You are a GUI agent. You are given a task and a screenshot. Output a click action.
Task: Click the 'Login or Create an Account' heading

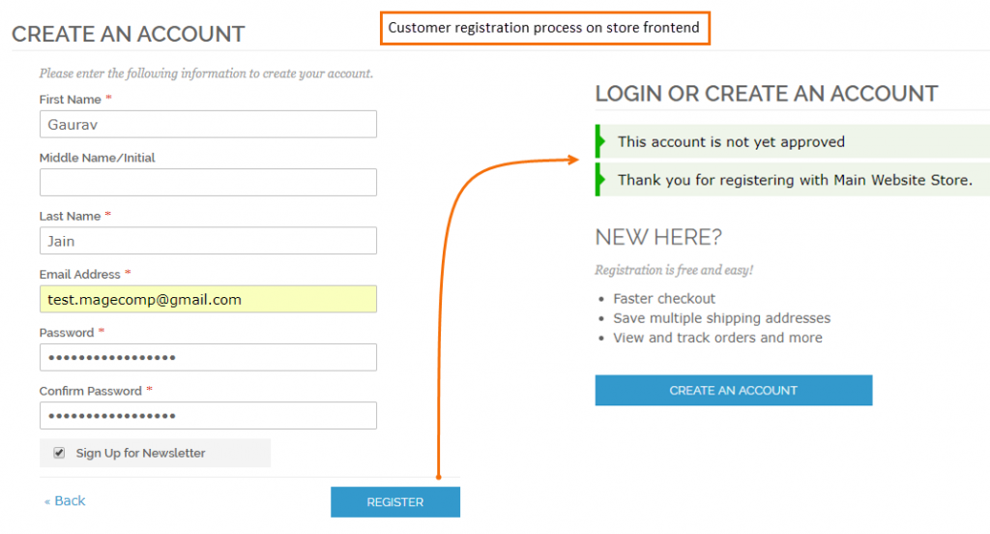(x=766, y=94)
